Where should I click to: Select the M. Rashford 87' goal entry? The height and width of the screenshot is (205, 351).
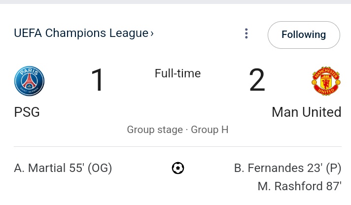coord(300,186)
